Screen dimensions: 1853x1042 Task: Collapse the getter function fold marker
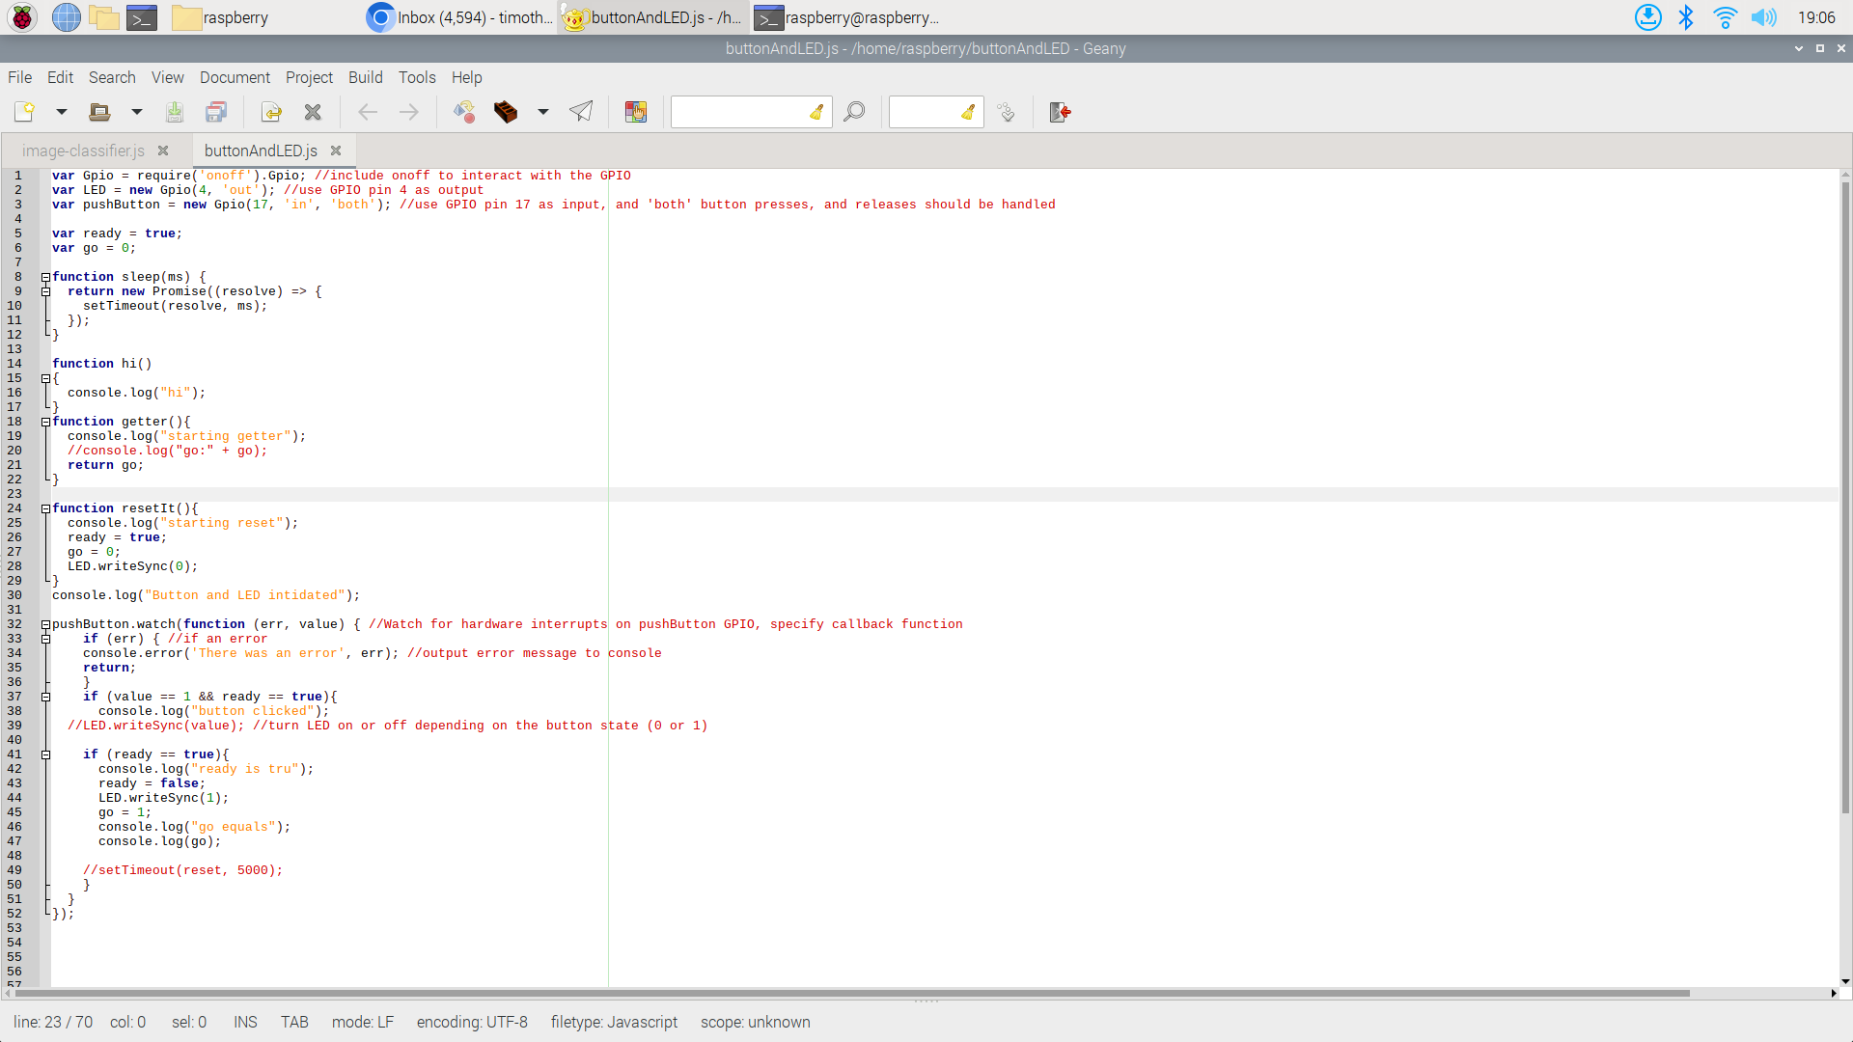(45, 422)
